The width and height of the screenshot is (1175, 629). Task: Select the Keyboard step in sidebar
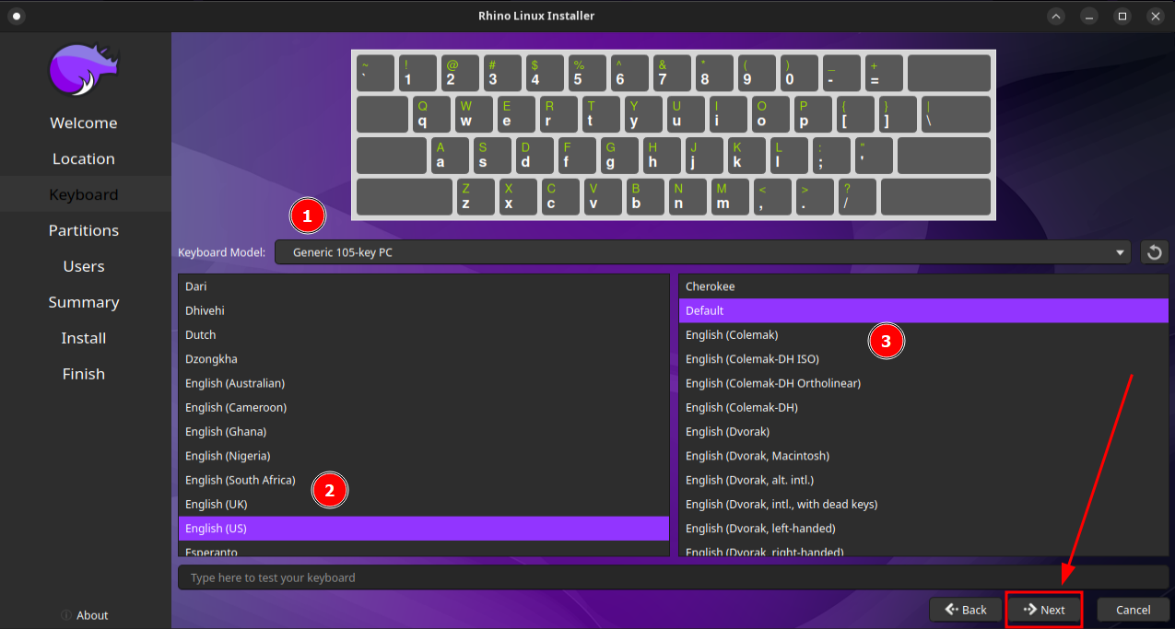(84, 194)
